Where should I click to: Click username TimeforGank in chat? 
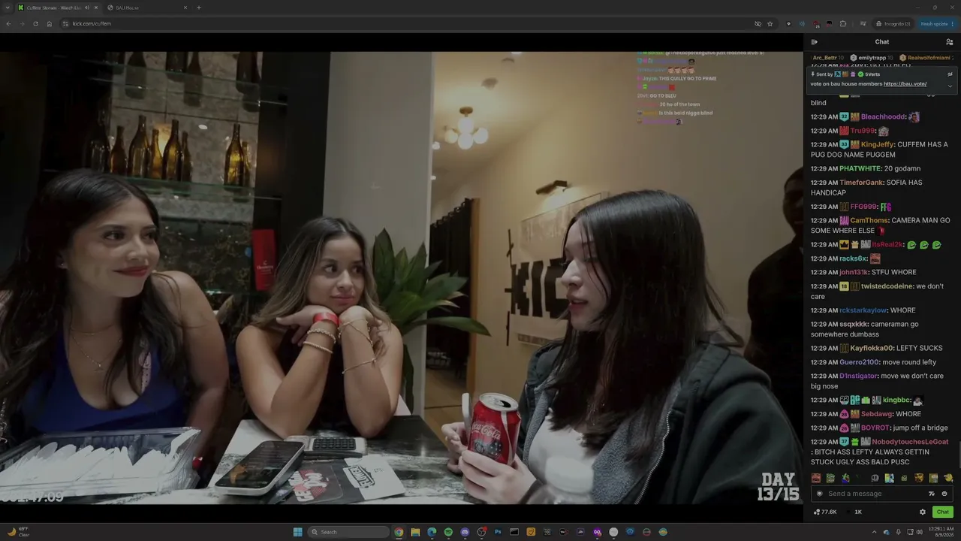(x=861, y=183)
